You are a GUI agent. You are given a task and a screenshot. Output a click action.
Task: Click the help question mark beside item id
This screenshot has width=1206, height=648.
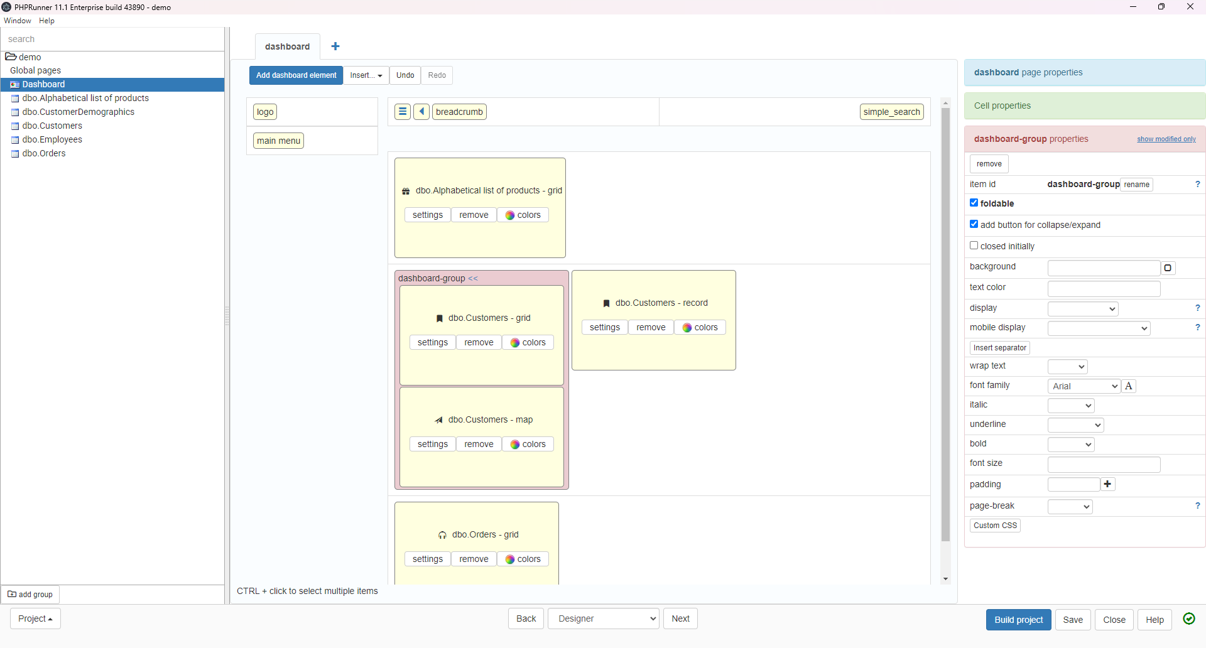(x=1197, y=185)
